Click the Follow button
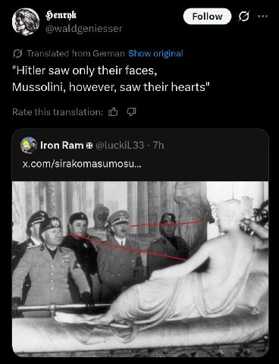This screenshot has width=279, height=364. coord(207,17)
